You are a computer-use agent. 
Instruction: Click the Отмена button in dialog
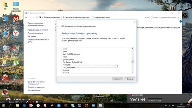point(130,79)
